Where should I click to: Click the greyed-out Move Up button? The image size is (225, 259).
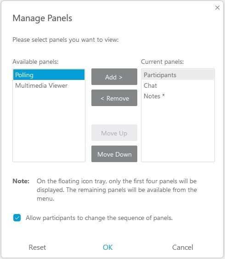pos(114,133)
